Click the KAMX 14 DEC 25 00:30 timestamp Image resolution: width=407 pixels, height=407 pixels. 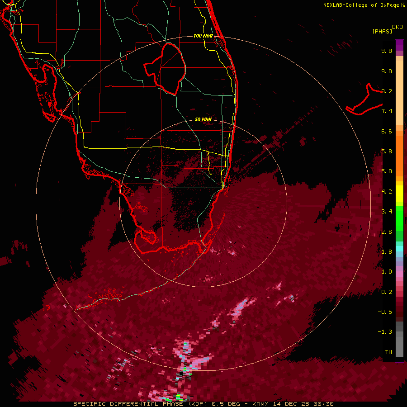tap(293, 404)
